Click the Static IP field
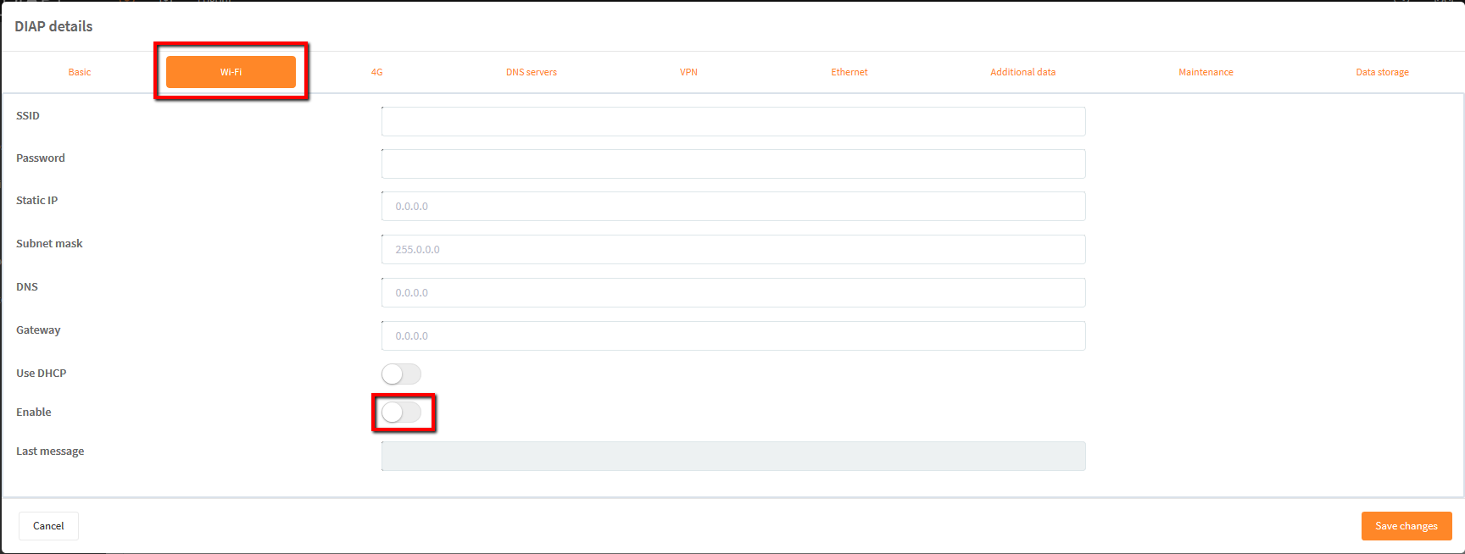The width and height of the screenshot is (1465, 554). point(733,206)
